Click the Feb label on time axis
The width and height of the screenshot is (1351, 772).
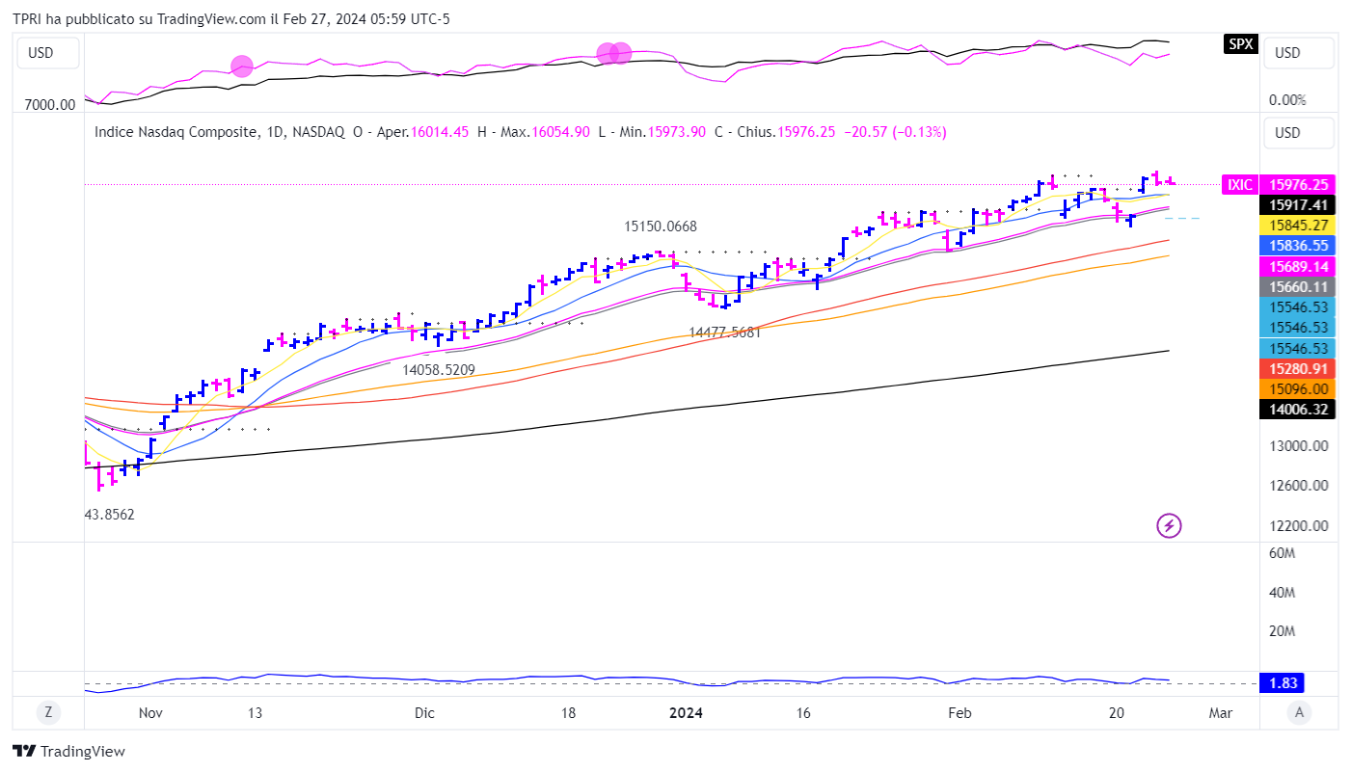point(959,713)
